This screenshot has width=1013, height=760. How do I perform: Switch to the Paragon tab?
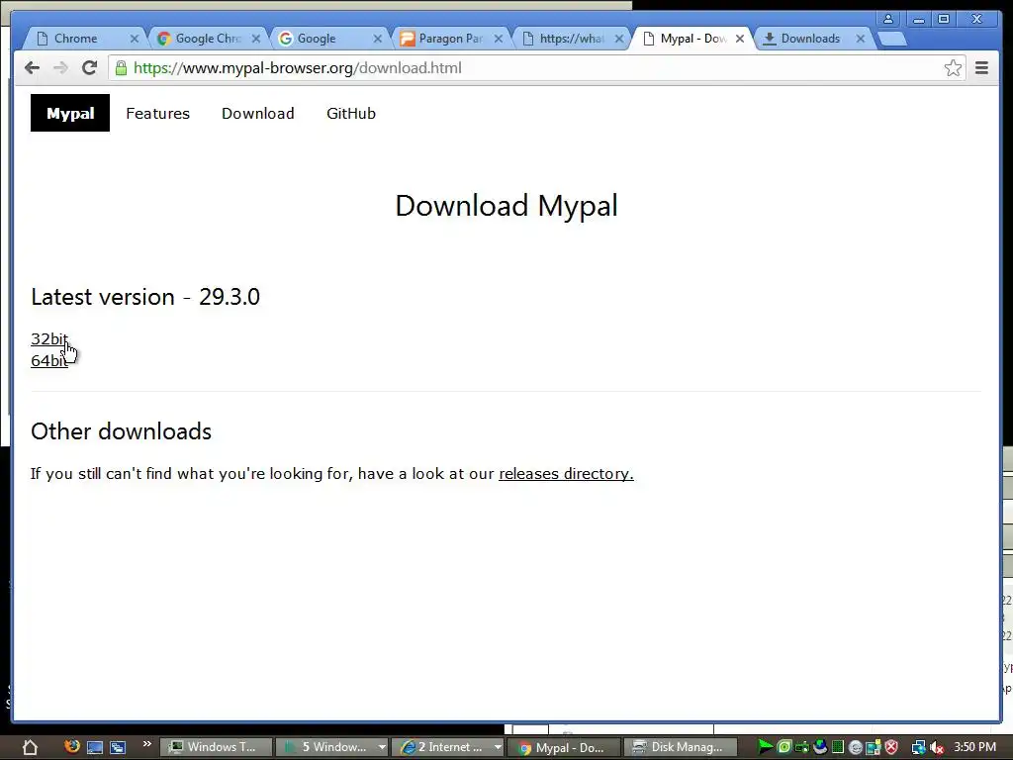[x=441, y=39]
